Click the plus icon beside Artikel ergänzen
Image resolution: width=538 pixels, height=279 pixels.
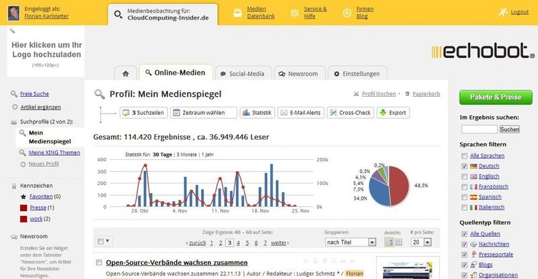coord(15,107)
